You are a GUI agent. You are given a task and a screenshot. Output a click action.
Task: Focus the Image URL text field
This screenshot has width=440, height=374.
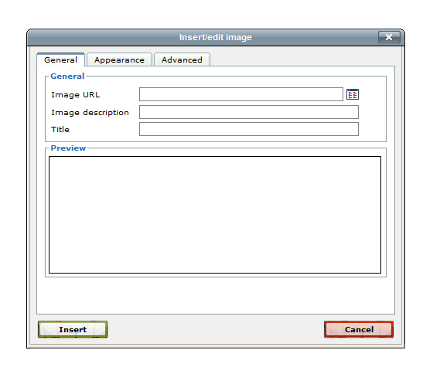tap(241, 94)
